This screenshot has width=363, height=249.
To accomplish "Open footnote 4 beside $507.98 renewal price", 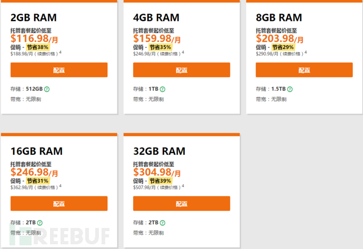I will pyautogui.click(x=183, y=185).
